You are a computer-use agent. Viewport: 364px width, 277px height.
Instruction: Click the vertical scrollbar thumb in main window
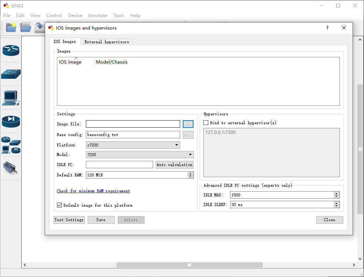pos(360,149)
